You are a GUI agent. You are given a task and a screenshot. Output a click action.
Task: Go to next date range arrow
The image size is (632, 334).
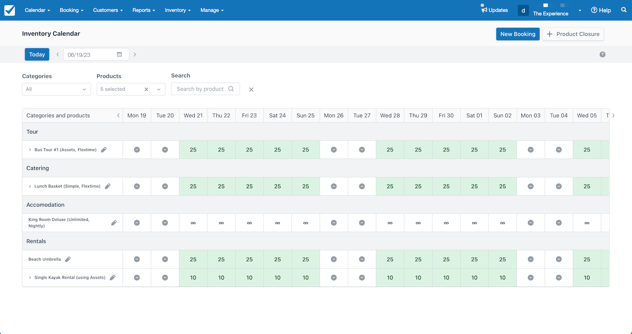(134, 54)
